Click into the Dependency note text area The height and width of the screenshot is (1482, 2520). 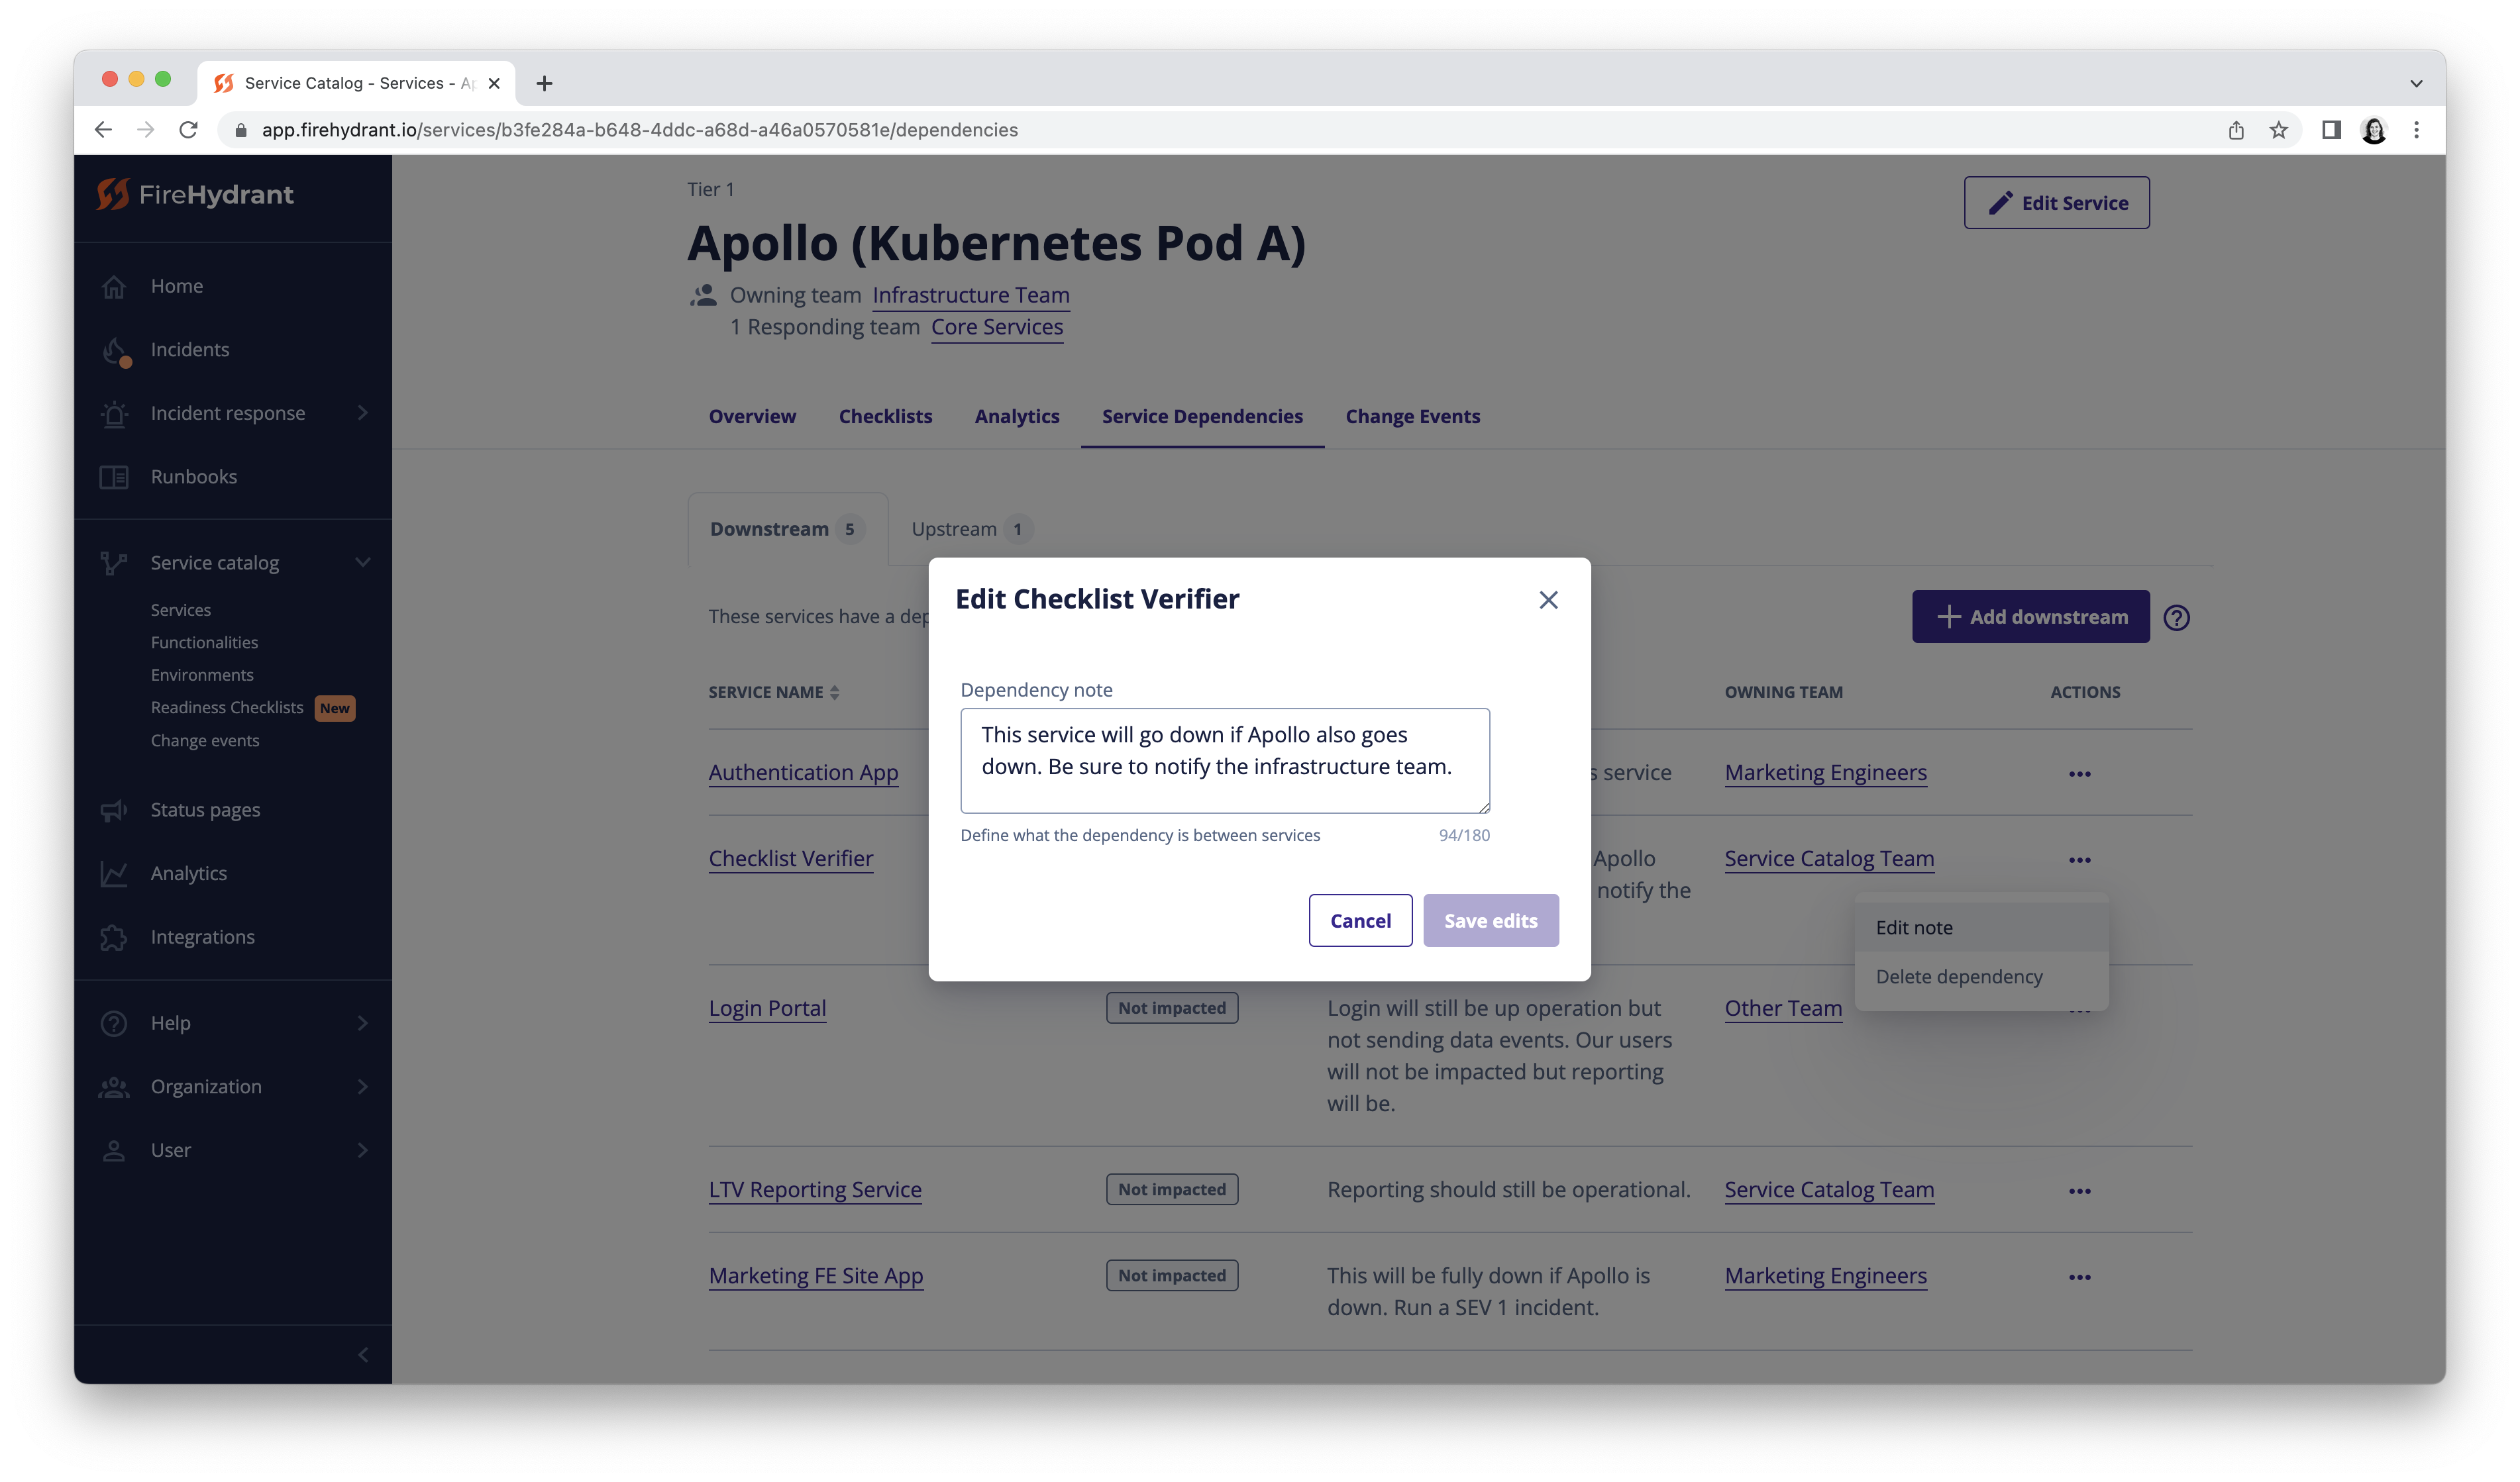click(1224, 760)
